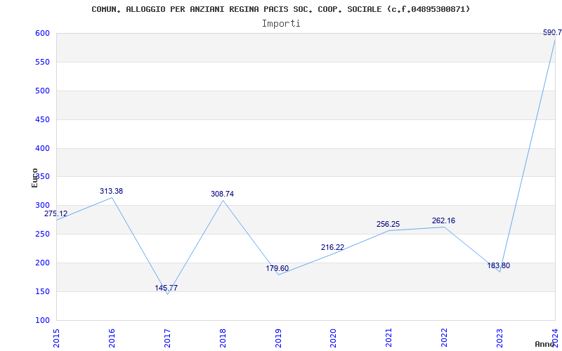Select the Euro y-axis label
This screenshot has width=562, height=351.
tap(35, 177)
